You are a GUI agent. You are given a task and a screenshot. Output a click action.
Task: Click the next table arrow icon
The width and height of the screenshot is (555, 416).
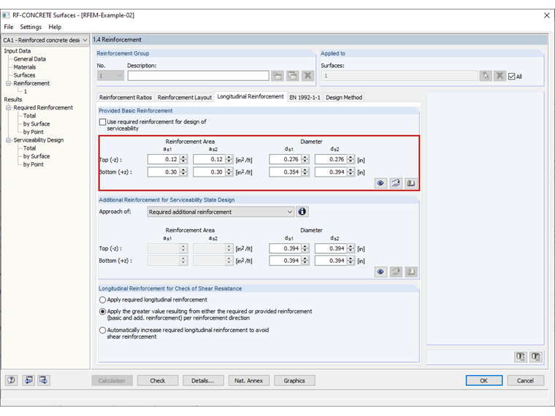click(x=44, y=380)
